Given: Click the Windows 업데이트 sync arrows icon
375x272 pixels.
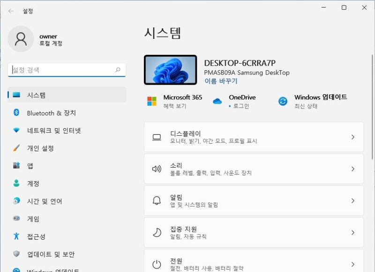Looking at the screenshot, I should point(283,101).
